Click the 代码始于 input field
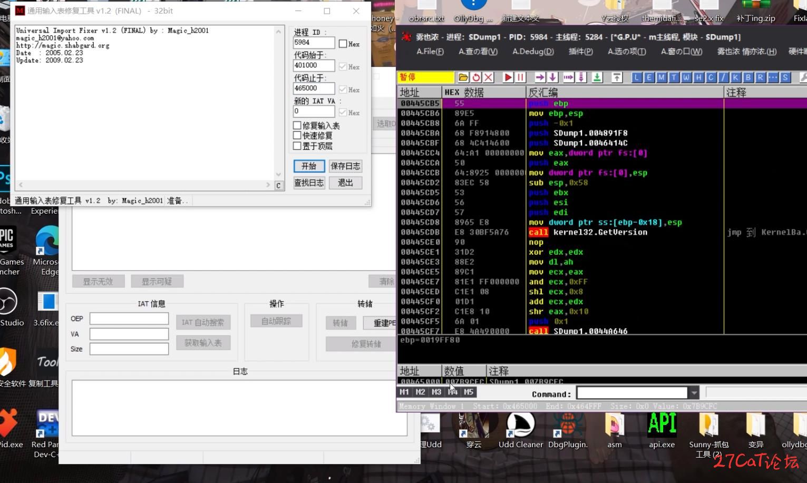The image size is (807, 483). (314, 66)
